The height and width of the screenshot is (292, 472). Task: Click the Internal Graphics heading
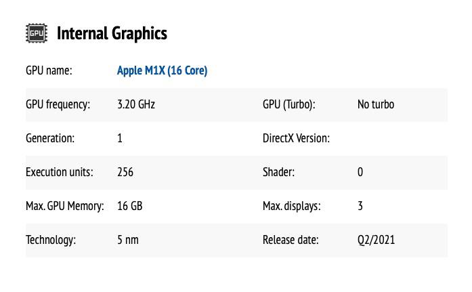pos(112,33)
